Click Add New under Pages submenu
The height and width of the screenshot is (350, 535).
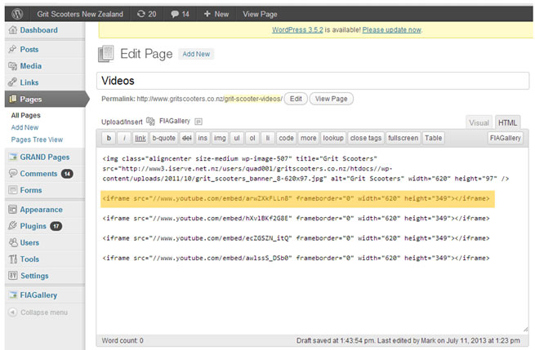tap(25, 127)
